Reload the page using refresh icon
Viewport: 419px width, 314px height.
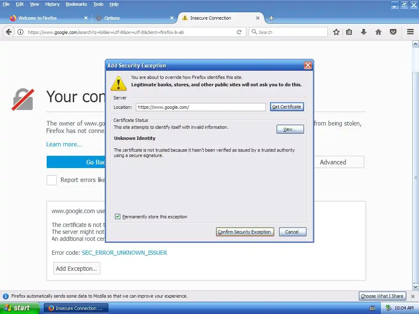[239, 32]
